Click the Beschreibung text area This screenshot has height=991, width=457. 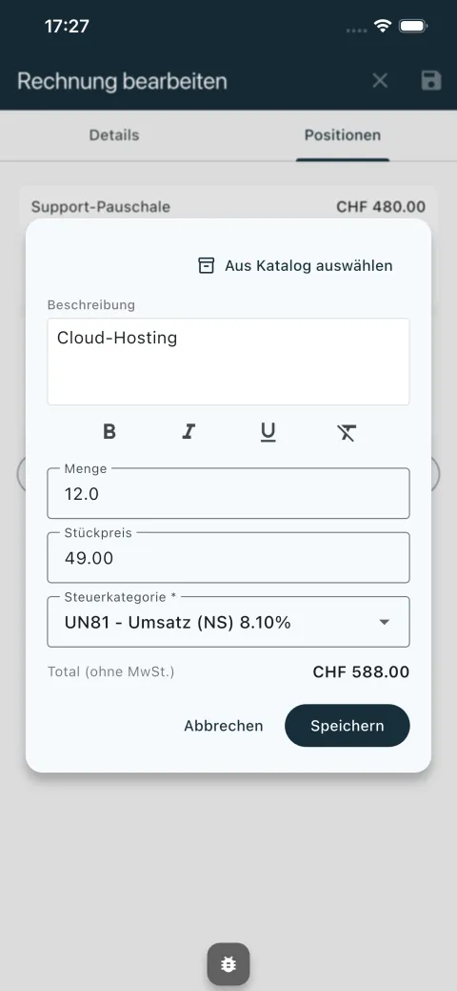pyautogui.click(x=228, y=361)
